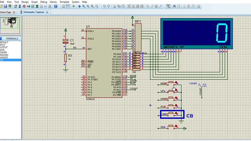Viewport: 251px width, 141px height.
Task: Save the project with the floppy icon
Action: [x=5, y=6]
